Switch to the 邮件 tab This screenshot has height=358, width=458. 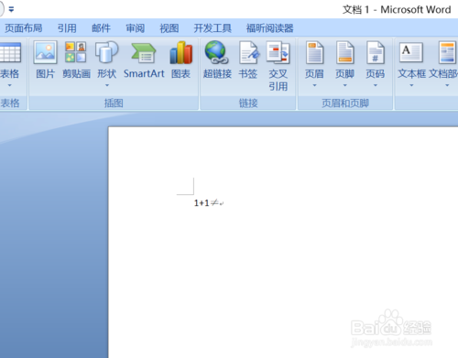pos(101,28)
